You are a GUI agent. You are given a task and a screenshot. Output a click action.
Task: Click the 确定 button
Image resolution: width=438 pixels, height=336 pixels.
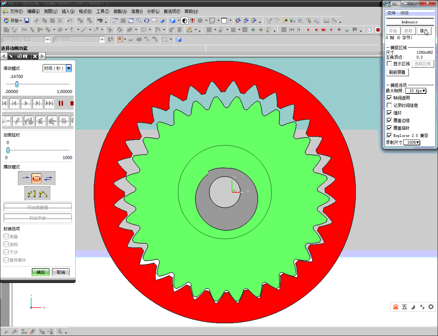point(41,272)
